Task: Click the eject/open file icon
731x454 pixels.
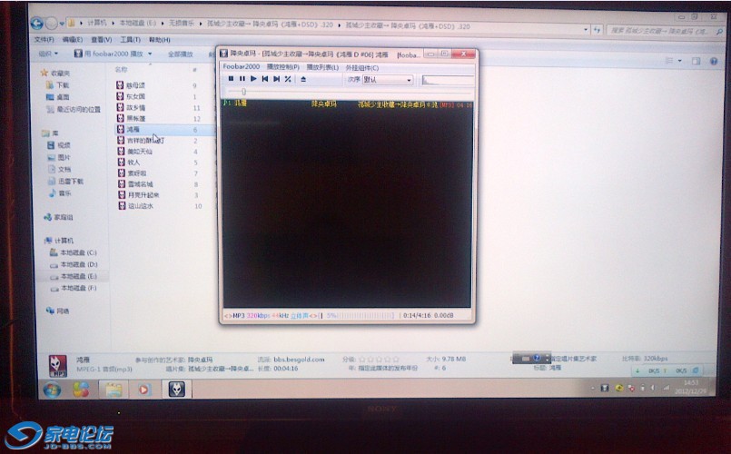Action: click(x=303, y=79)
